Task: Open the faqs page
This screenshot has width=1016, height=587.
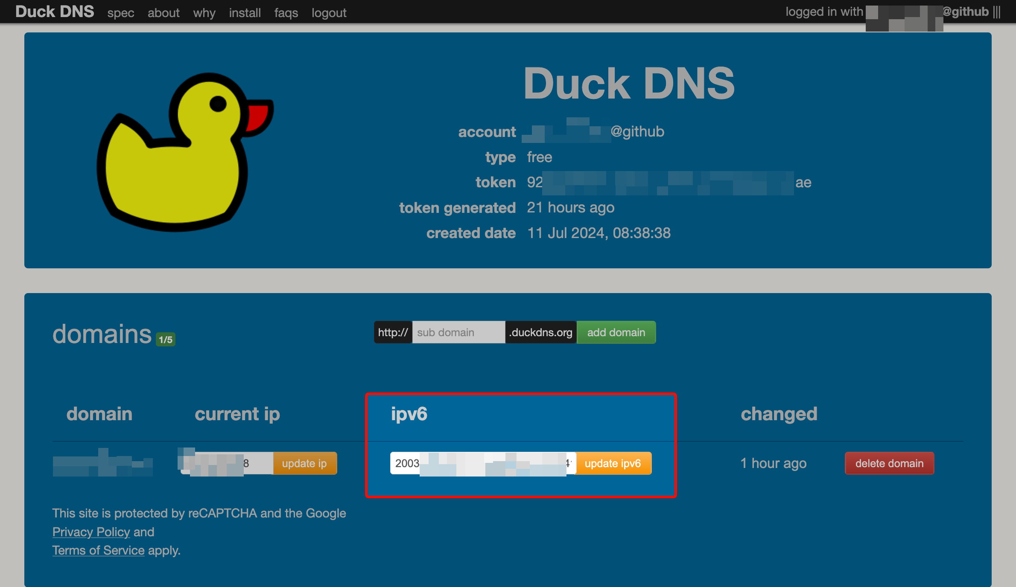Action: coord(286,13)
